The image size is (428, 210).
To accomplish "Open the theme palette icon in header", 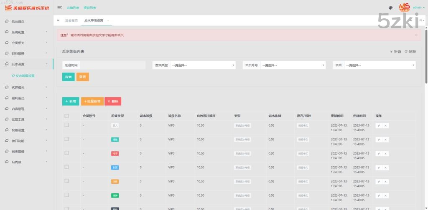I will pos(390,7).
